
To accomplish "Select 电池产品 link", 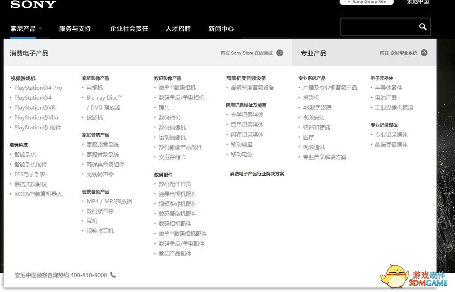I will coord(386,97).
